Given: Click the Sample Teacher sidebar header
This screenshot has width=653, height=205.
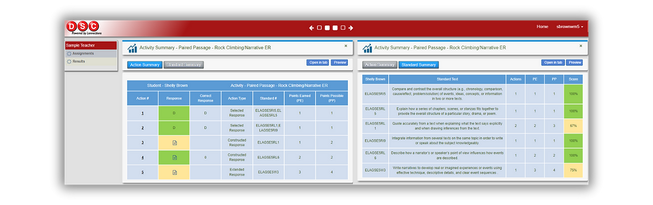Looking at the screenshot, I should pyautogui.click(x=90, y=45).
